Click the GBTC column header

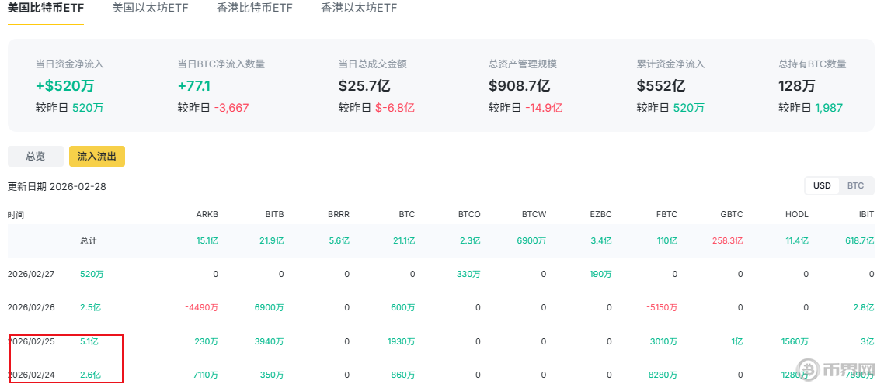pos(732,214)
